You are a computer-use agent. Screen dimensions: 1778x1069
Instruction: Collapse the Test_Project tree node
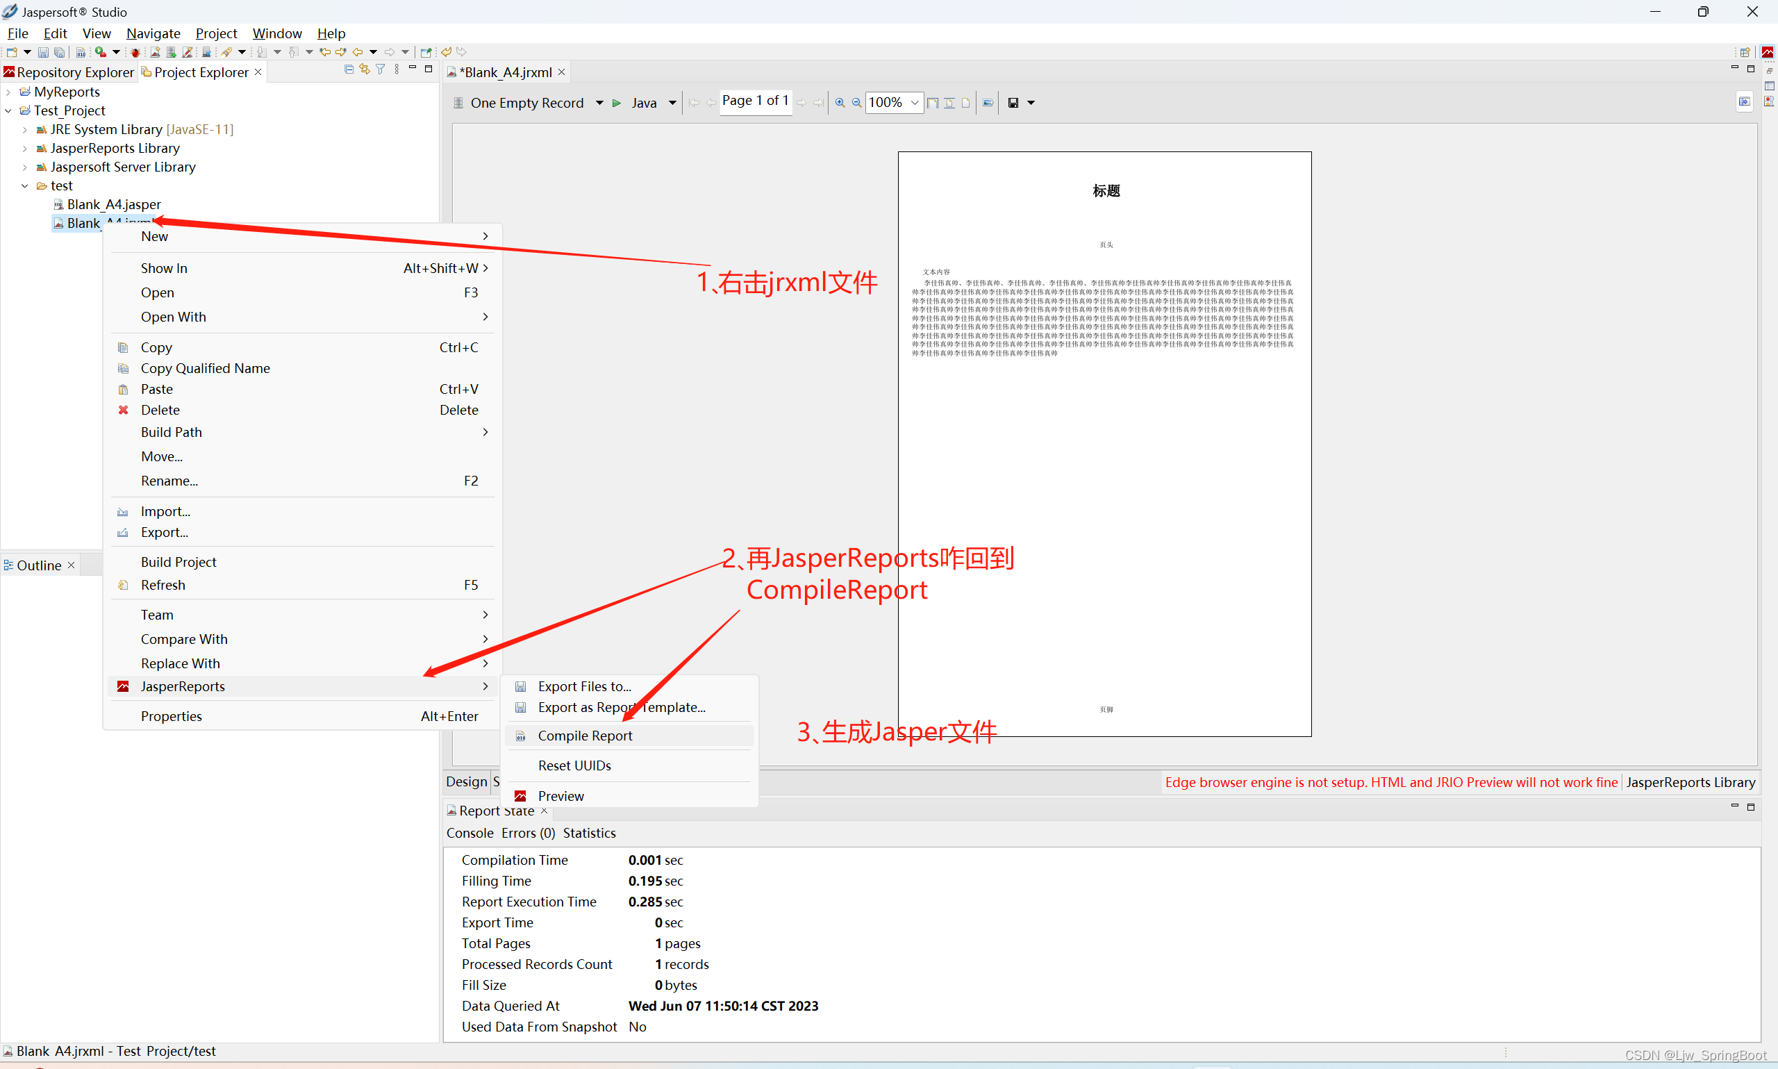coord(8,111)
